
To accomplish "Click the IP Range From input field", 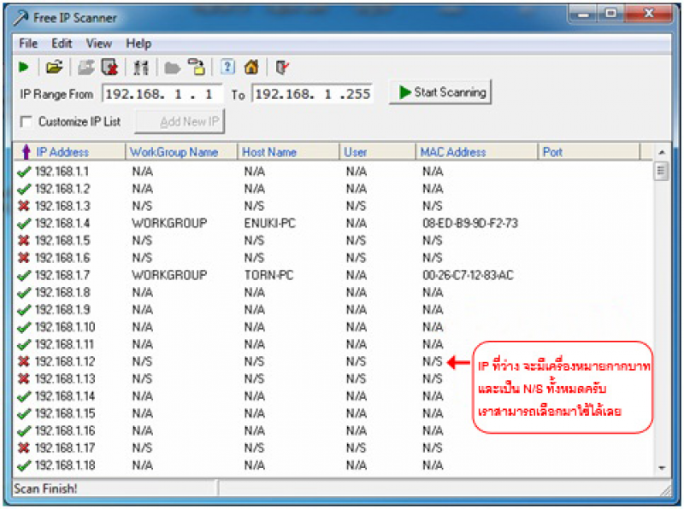I will (x=162, y=94).
